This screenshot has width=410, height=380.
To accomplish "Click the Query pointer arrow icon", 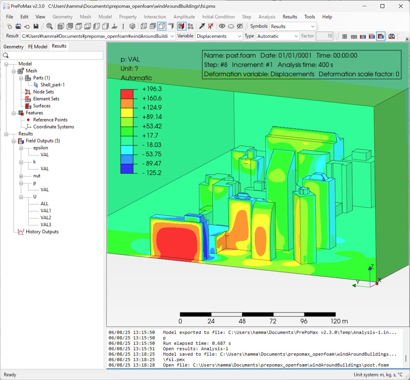I will click(202, 26).
